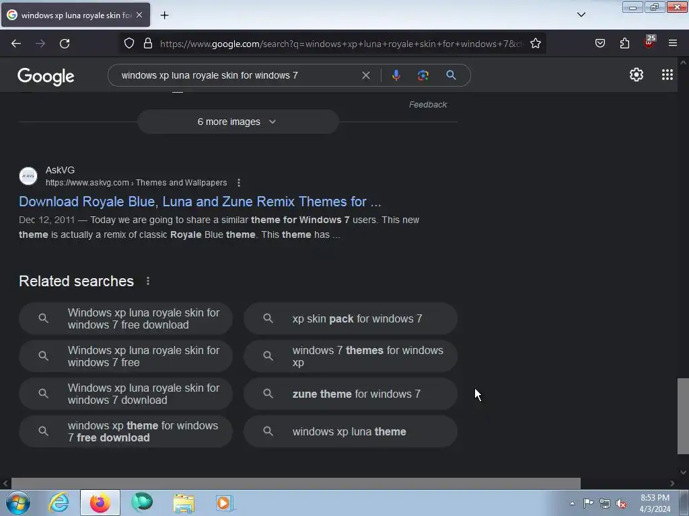Search windows 7 themes for windows xp
The image size is (689, 516).
pos(350,356)
